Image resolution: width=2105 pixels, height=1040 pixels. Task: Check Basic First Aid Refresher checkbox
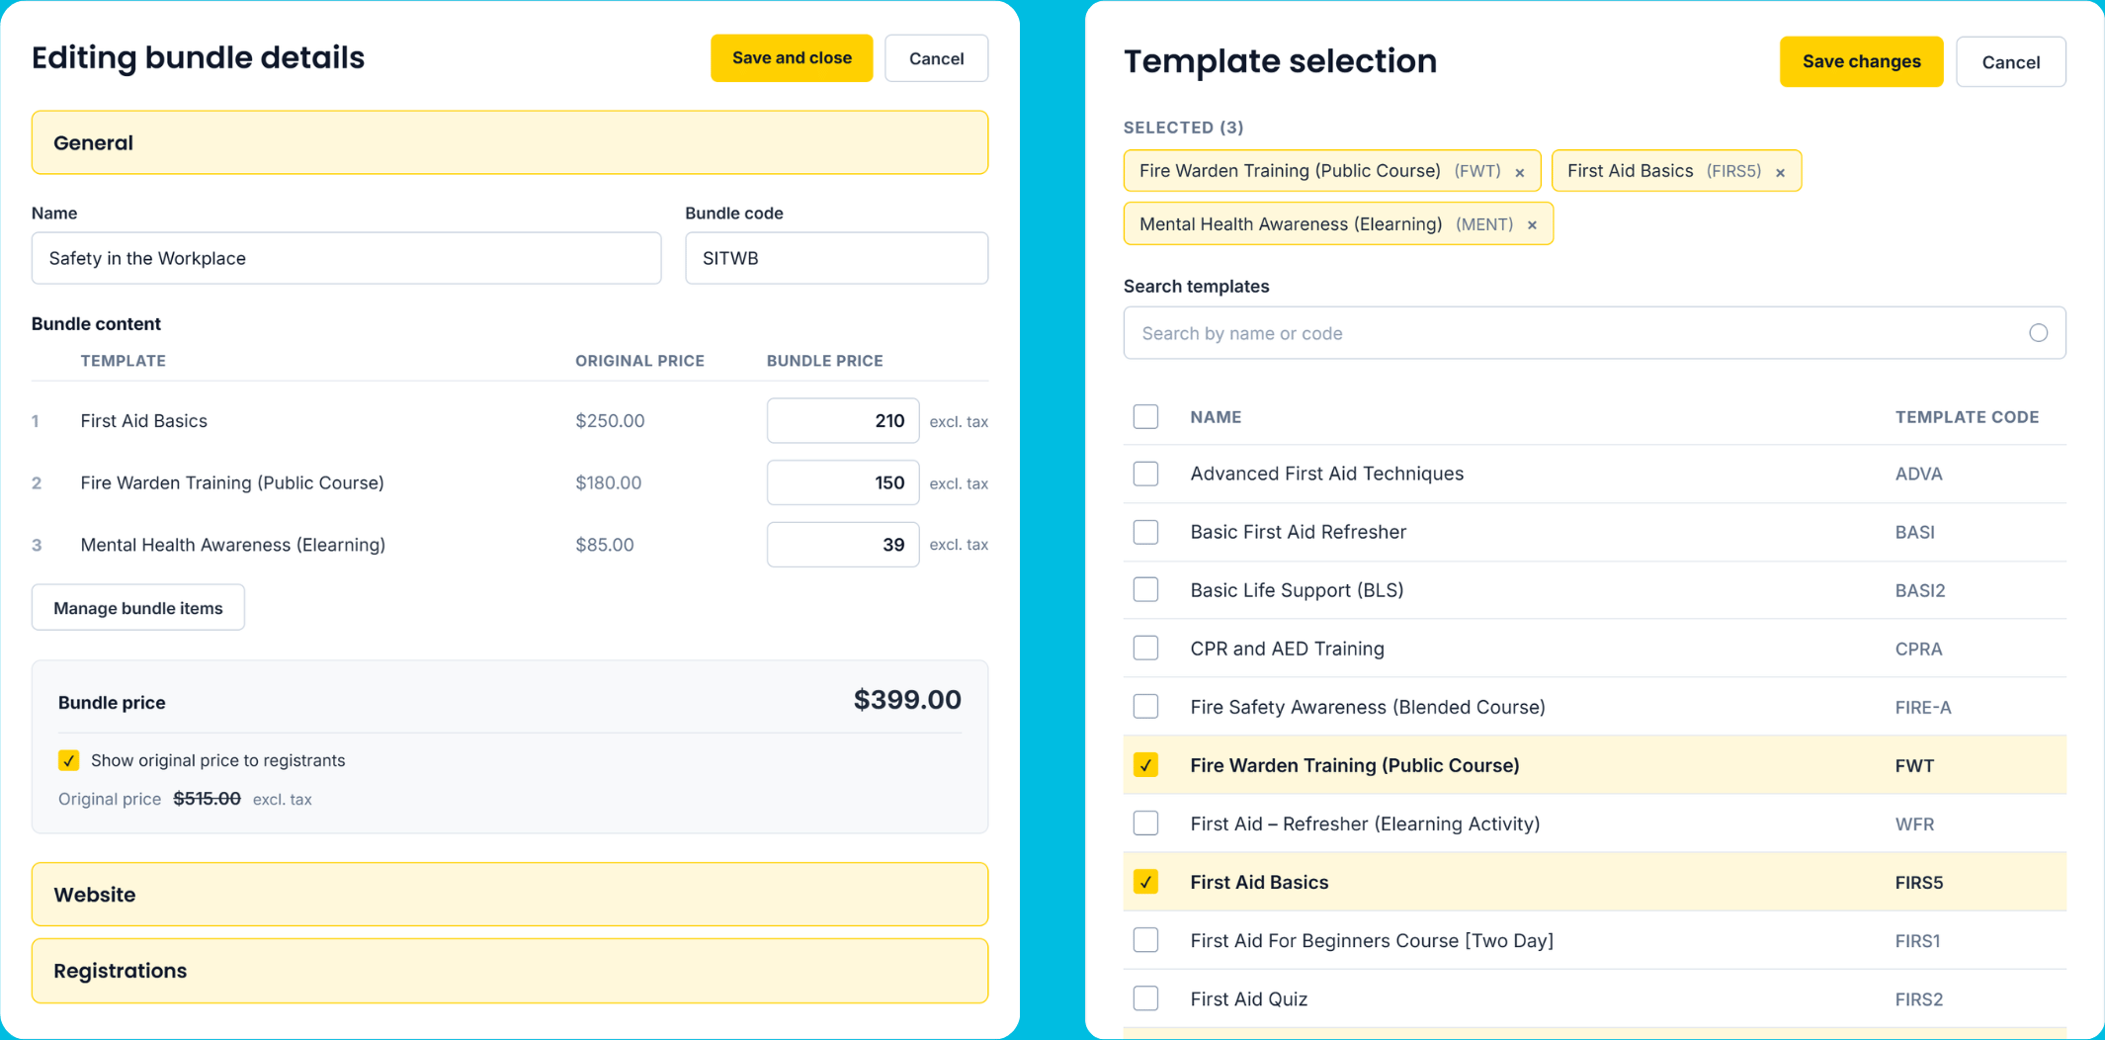1145,532
